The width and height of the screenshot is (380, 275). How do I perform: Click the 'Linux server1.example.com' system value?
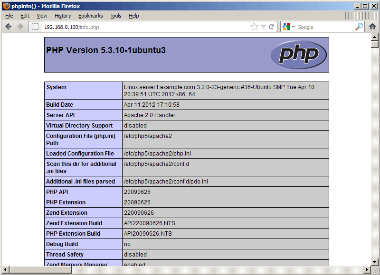[x=219, y=91]
